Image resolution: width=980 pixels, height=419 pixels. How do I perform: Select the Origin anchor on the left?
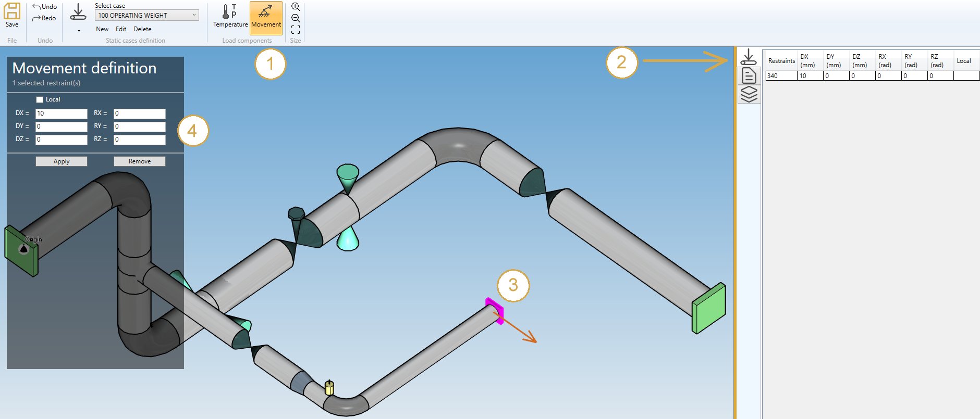[x=21, y=251]
